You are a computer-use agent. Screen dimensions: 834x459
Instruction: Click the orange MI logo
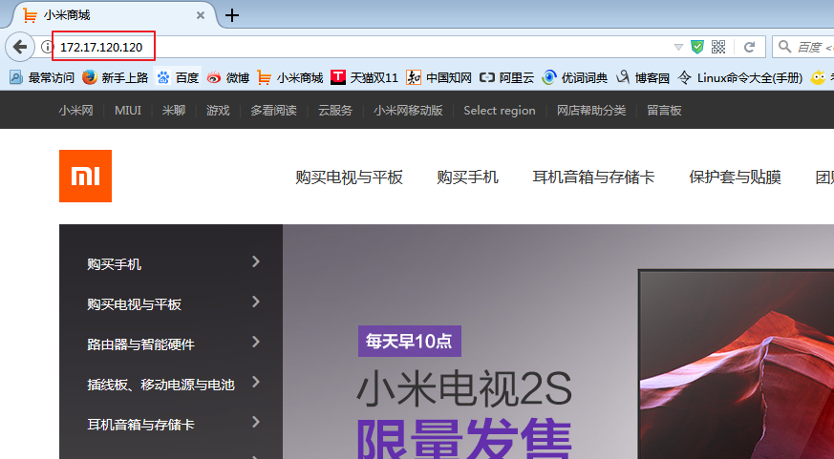(86, 176)
